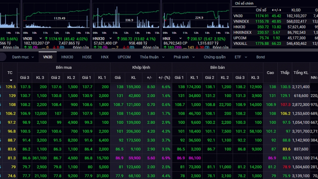Open the ETF dropdown menu
Viewport: 318px width, 179px height.
tap(240, 57)
